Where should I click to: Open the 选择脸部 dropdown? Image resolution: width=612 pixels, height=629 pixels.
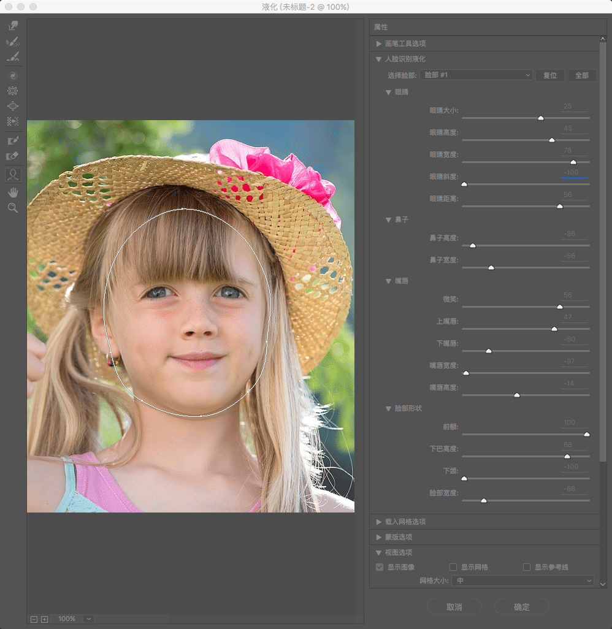tap(476, 75)
